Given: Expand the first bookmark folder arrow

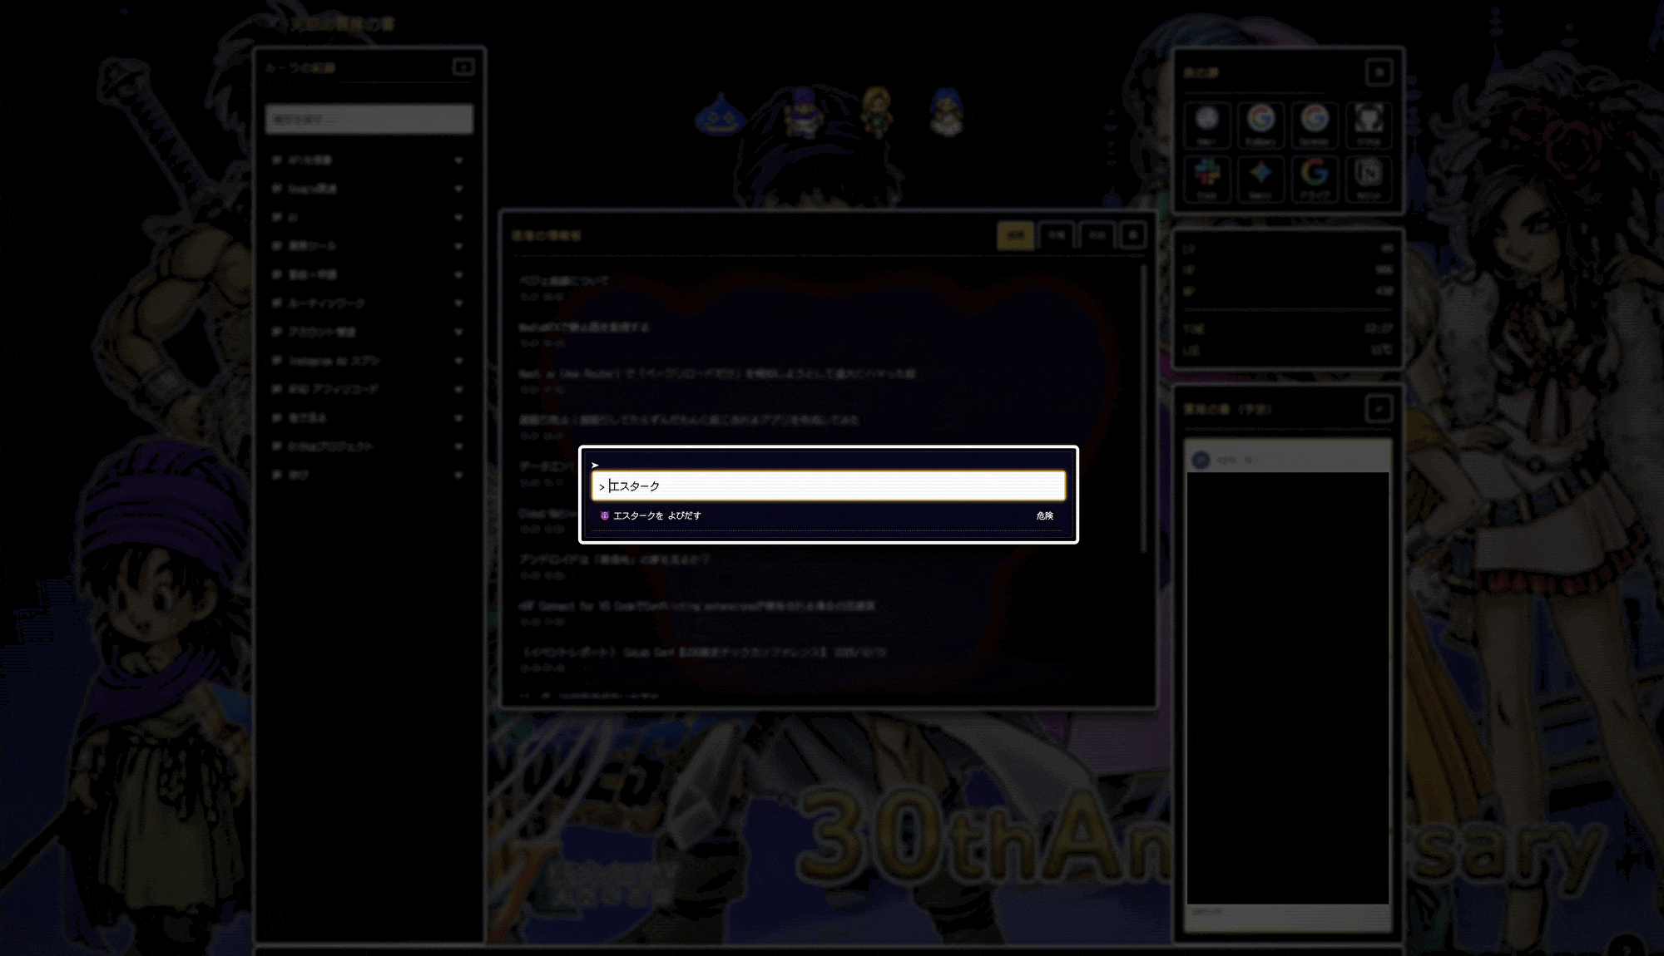Looking at the screenshot, I should pos(458,160).
